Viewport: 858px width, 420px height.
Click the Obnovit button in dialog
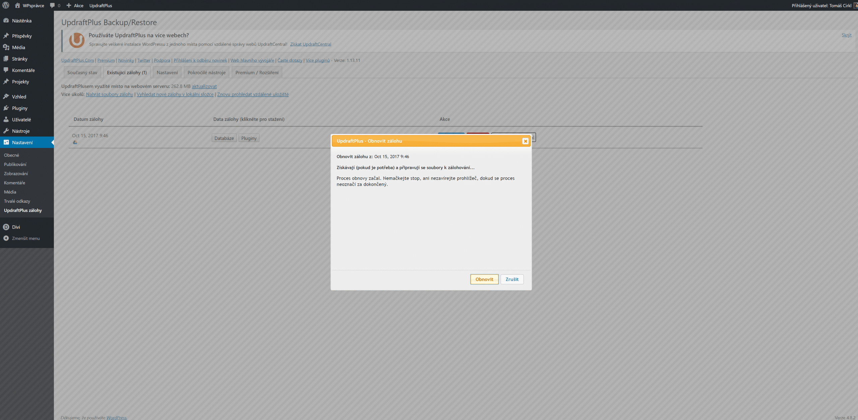click(484, 279)
